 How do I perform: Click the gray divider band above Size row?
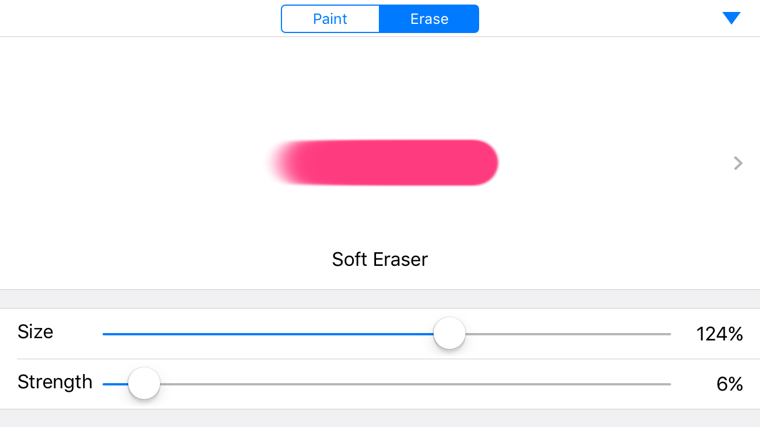(x=380, y=299)
